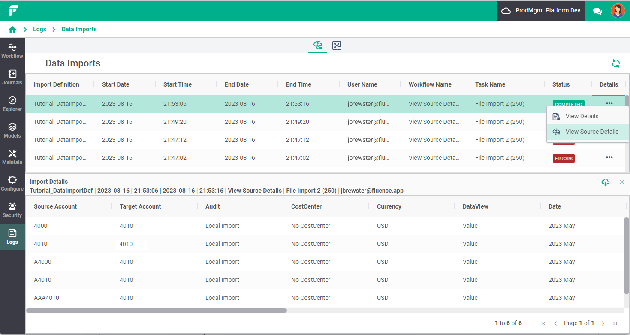The image size is (630, 335).
Task: Switch to the second icon tab beside Data Imports
Action: point(337,45)
